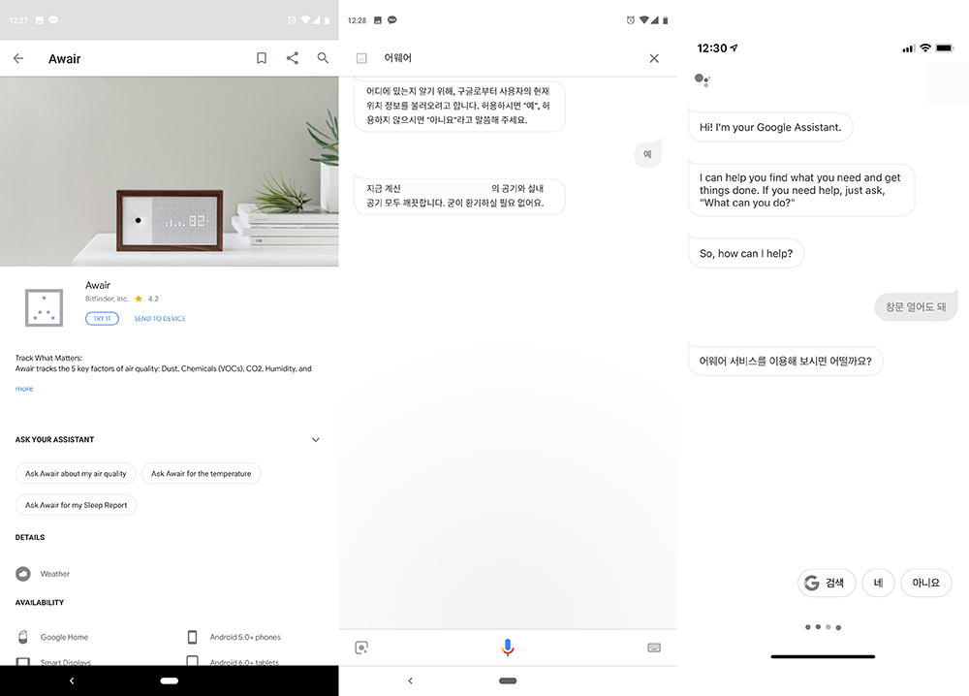Choose "Ask Awair for the temperature" chip
The image size is (969, 696).
coord(201,473)
